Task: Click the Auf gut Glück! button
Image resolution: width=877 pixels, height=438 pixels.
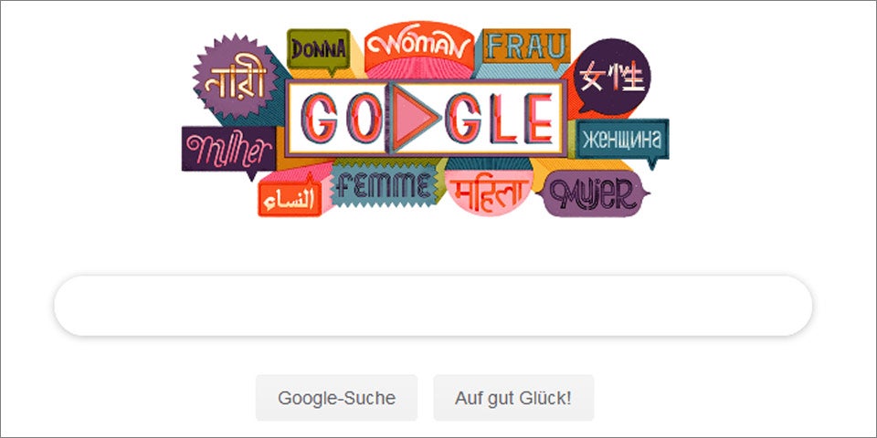Action: click(x=513, y=398)
